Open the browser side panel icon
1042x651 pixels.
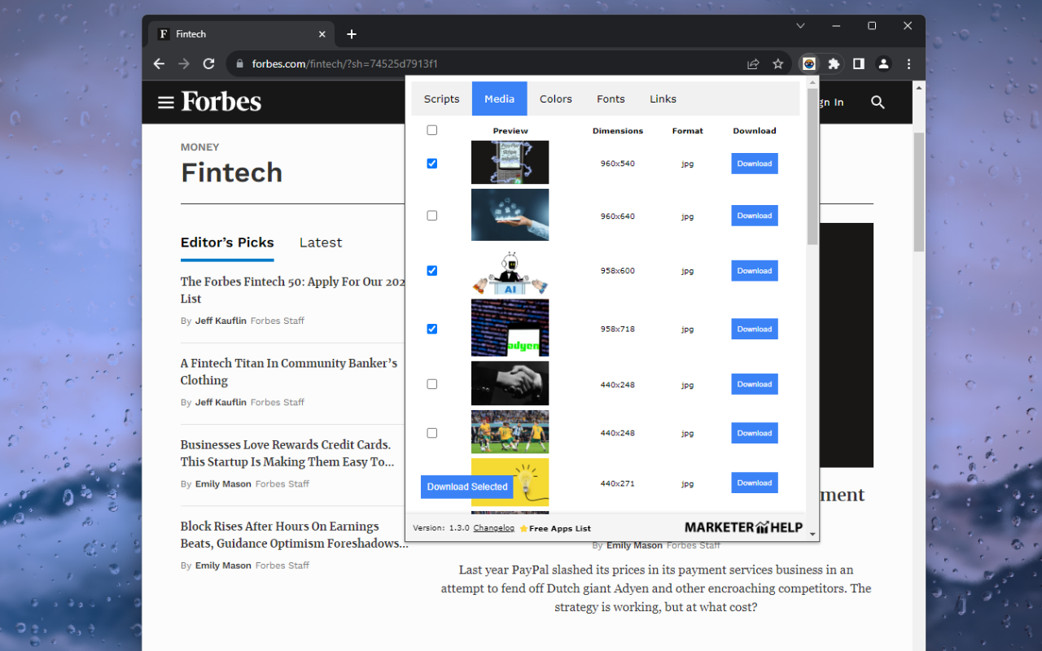858,63
